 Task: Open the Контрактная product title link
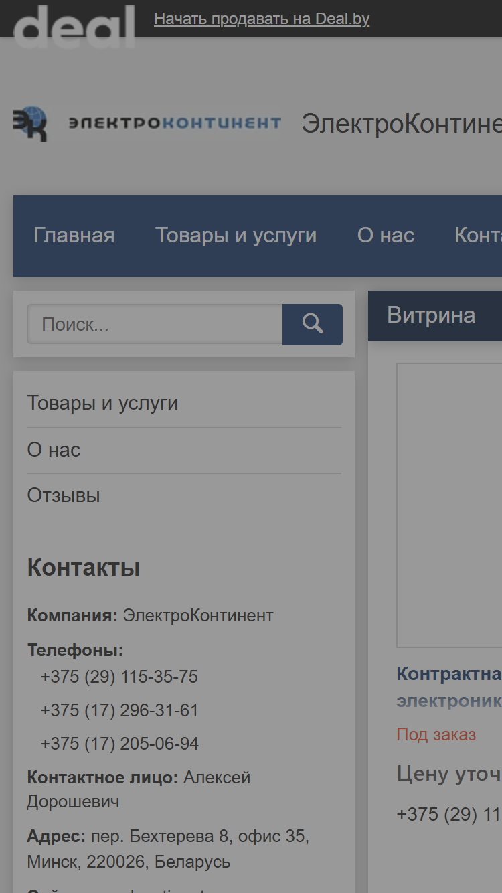449,687
